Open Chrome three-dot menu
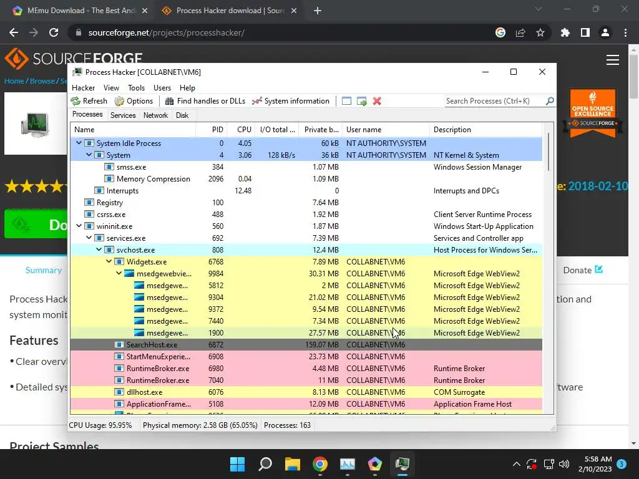Screen dimensions: 639x479 click(x=625, y=32)
